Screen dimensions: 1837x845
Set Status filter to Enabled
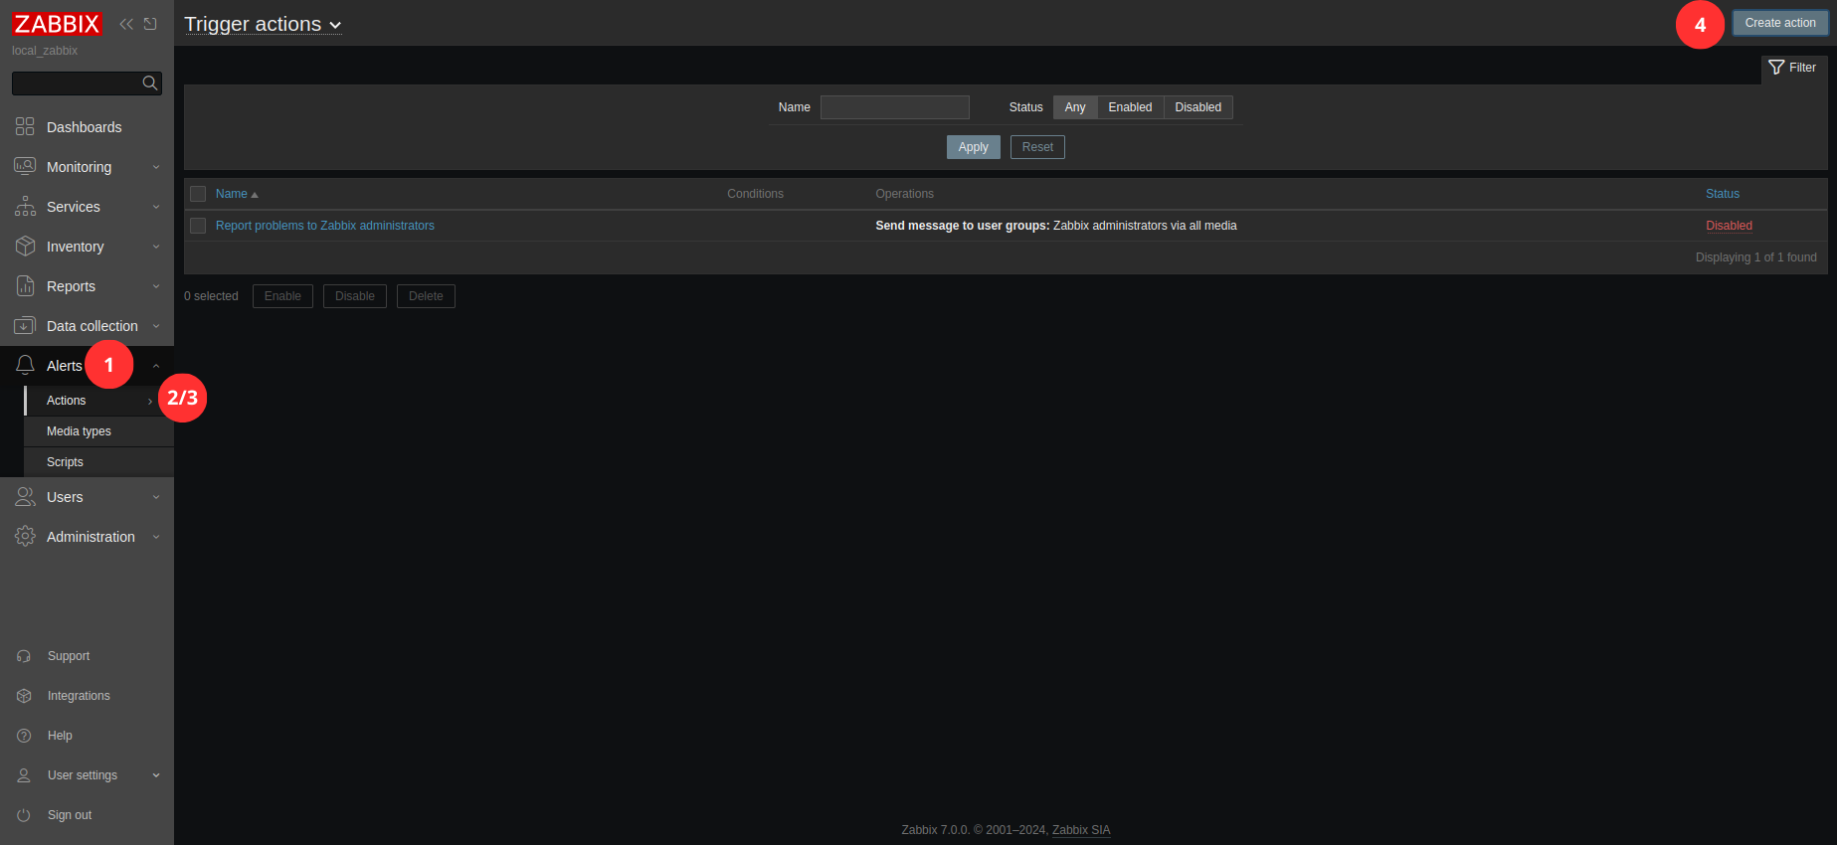[1130, 107]
